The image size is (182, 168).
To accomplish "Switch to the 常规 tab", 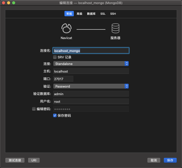I will pos(69,14).
